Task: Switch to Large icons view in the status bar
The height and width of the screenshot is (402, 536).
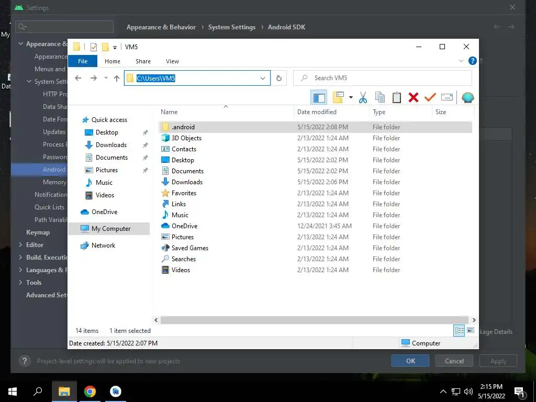Action: [471, 331]
